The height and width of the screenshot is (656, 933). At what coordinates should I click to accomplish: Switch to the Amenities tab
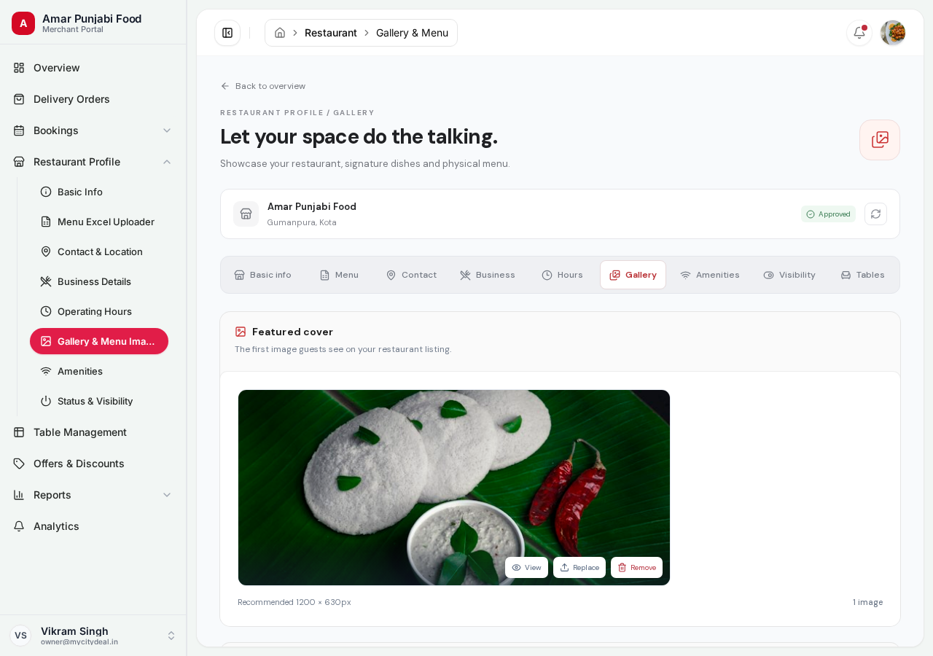pos(710,275)
